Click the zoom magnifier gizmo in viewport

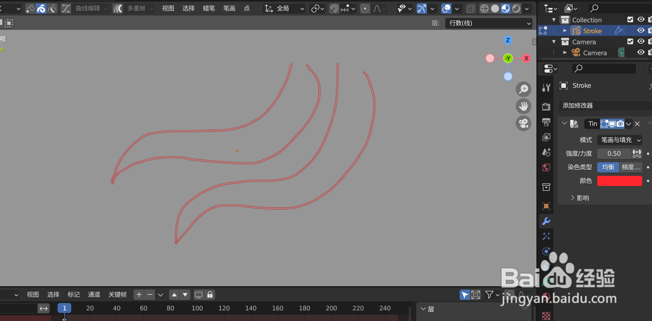(x=524, y=89)
